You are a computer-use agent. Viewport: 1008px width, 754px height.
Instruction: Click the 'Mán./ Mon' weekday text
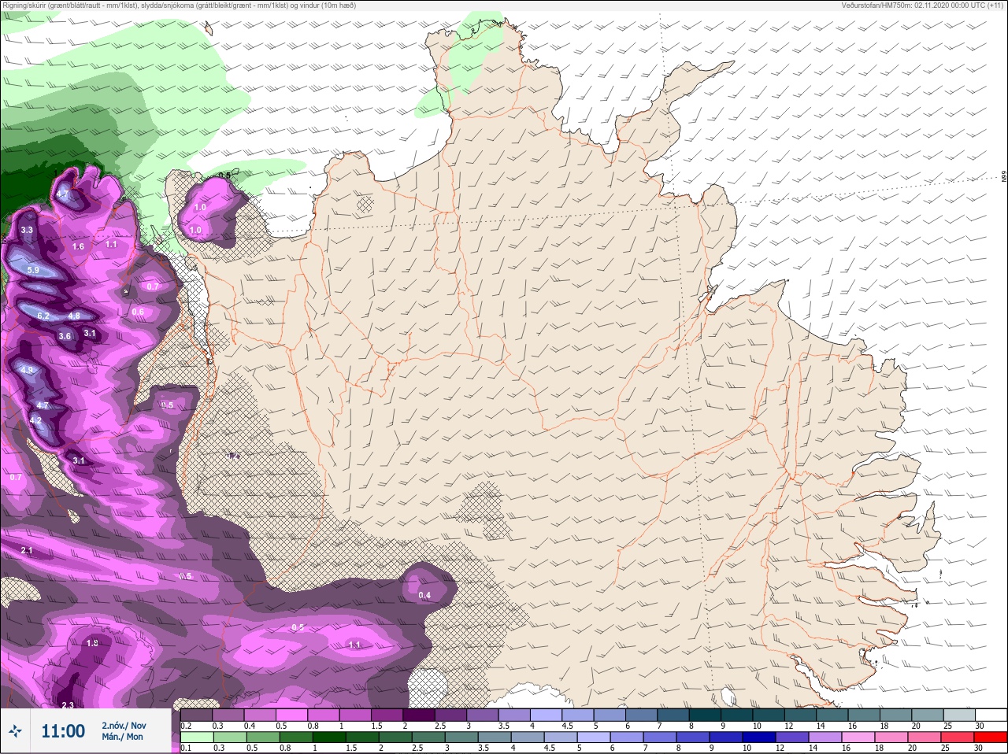pos(122,737)
